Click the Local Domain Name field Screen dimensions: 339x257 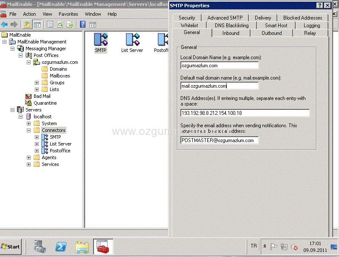pyautogui.click(x=219, y=66)
